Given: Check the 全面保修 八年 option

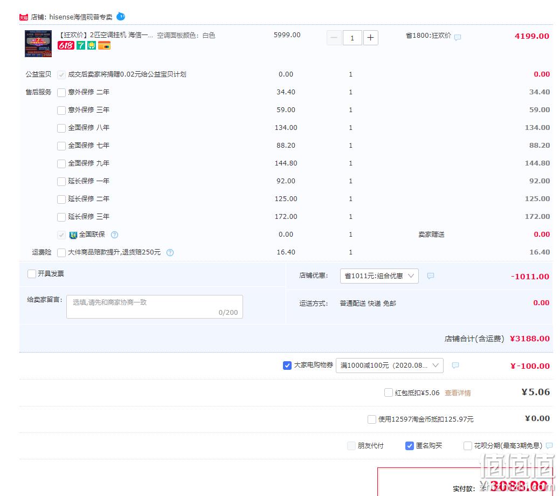Looking at the screenshot, I should [61, 128].
